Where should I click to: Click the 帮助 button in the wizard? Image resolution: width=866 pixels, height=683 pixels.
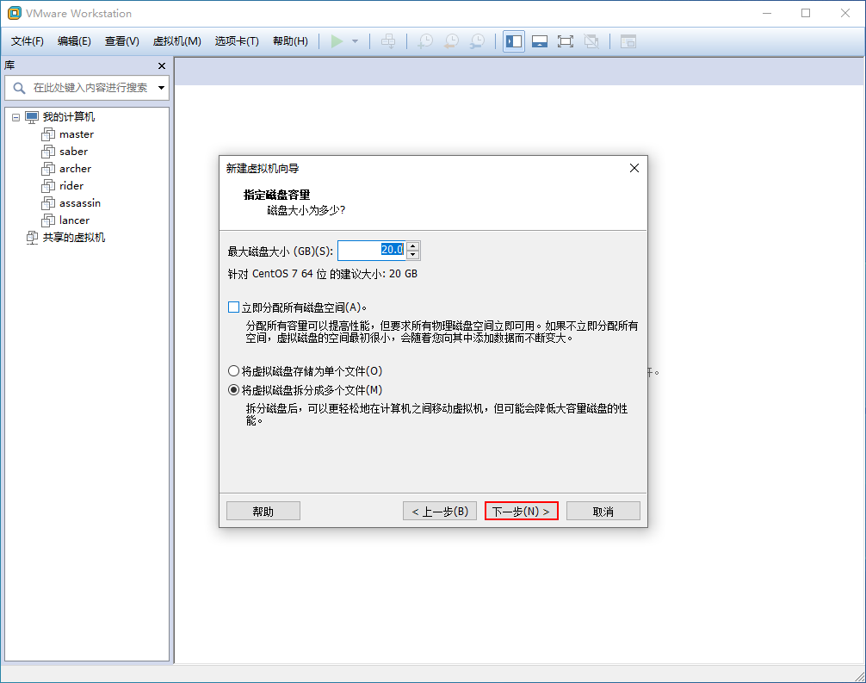[x=263, y=510]
